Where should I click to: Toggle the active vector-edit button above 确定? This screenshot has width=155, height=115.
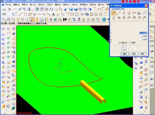coord(124,48)
